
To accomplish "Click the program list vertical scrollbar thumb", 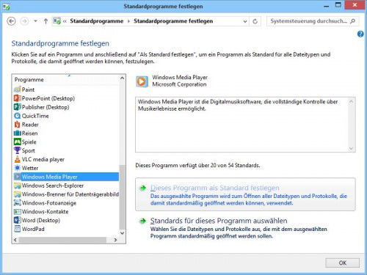I will [122, 197].
